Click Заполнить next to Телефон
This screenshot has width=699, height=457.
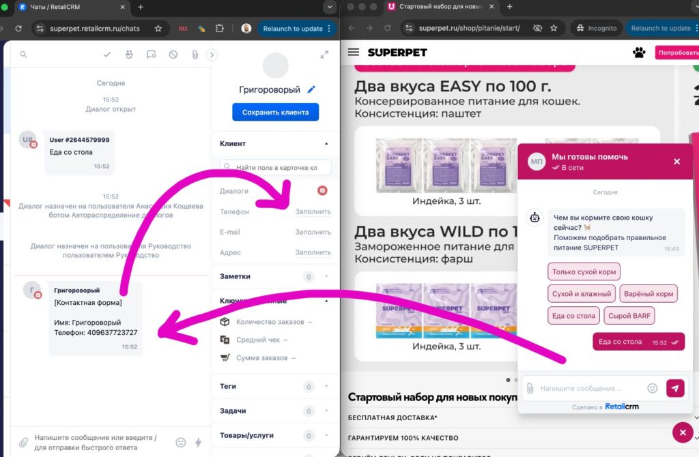313,211
